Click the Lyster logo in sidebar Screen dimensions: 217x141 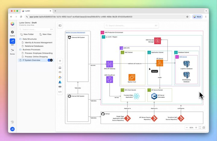pyautogui.click(x=12, y=24)
